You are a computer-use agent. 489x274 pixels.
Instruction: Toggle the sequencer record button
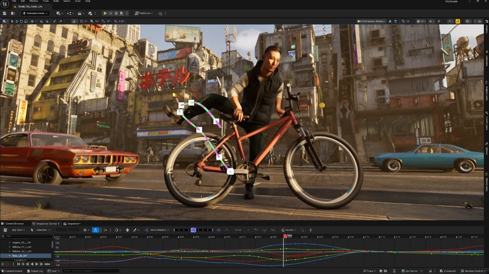pyautogui.click(x=7, y=264)
